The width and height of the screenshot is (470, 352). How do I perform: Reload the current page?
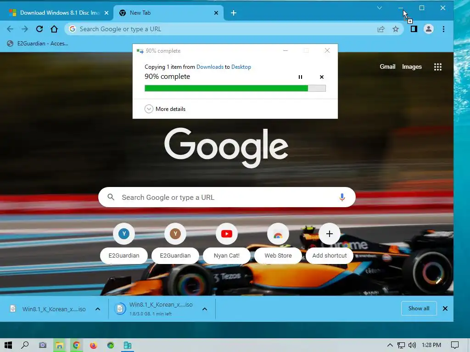point(39,29)
